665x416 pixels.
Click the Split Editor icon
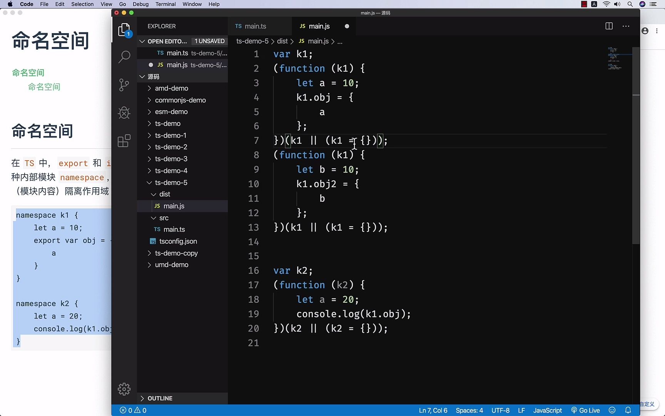[x=609, y=26]
